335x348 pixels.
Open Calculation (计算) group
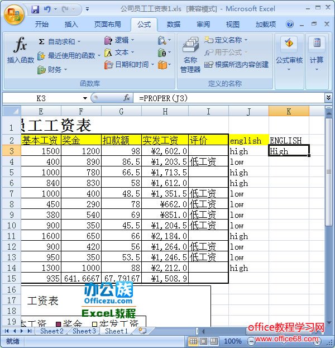[317, 54]
